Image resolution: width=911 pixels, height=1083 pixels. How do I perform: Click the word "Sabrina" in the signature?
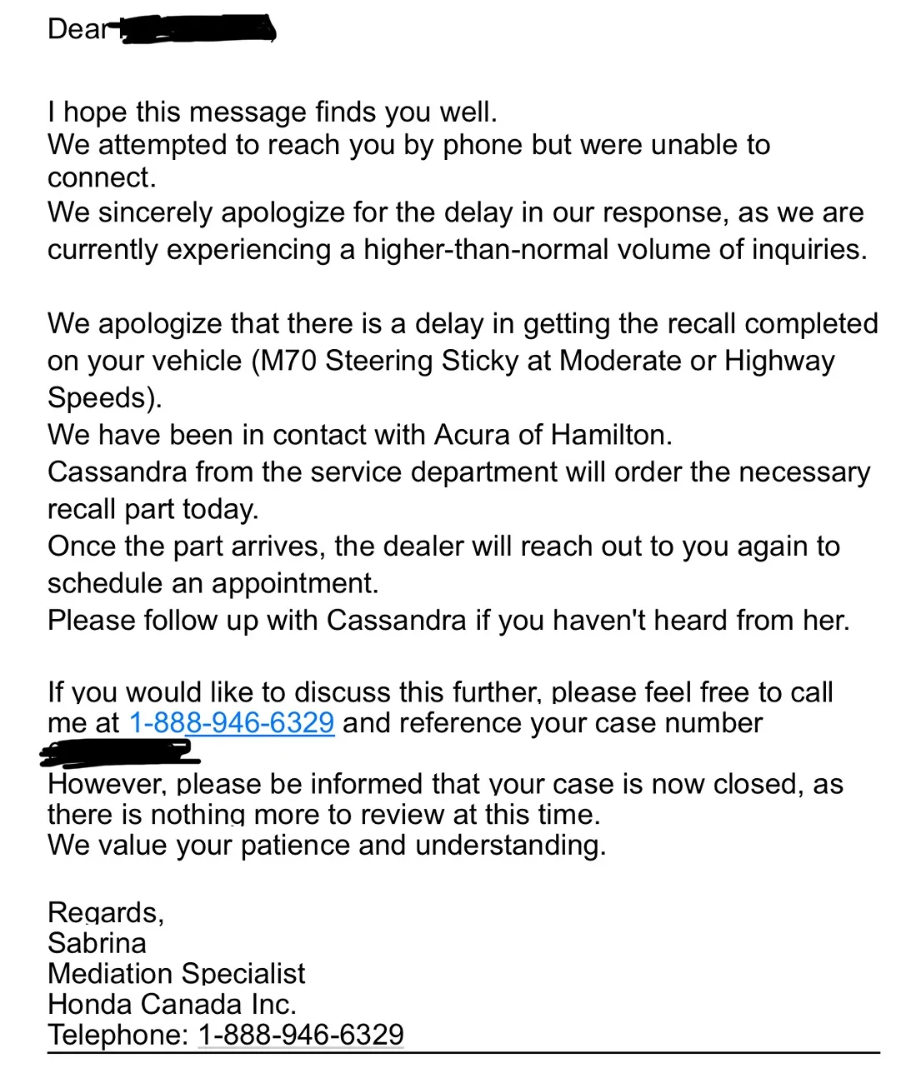[97, 943]
